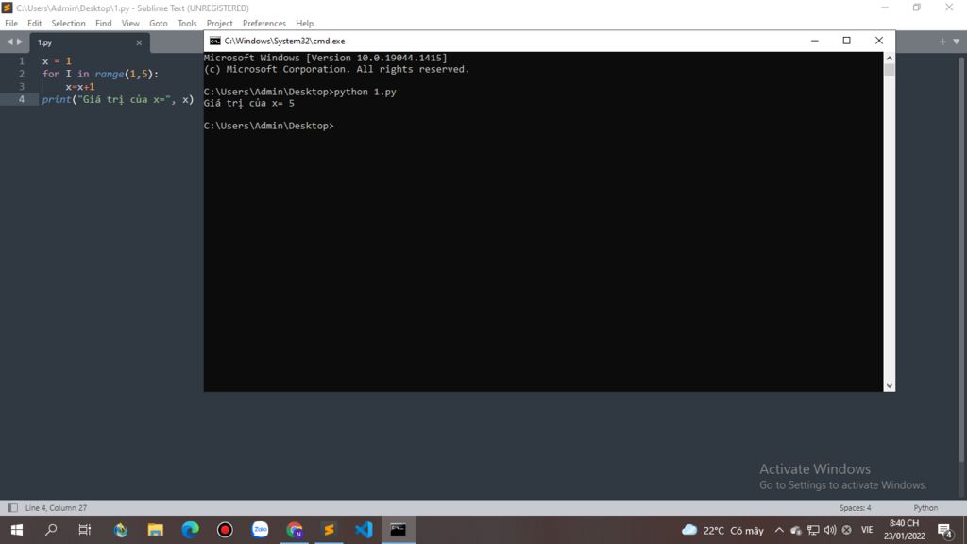Change indentation via Spaces: 4

pyautogui.click(x=855, y=507)
